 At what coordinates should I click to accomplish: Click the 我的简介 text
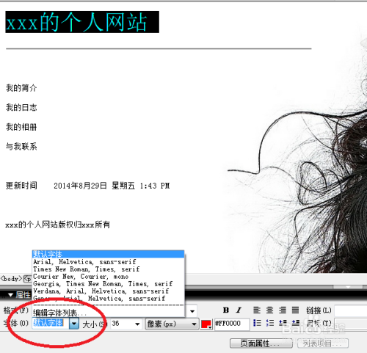click(x=21, y=88)
